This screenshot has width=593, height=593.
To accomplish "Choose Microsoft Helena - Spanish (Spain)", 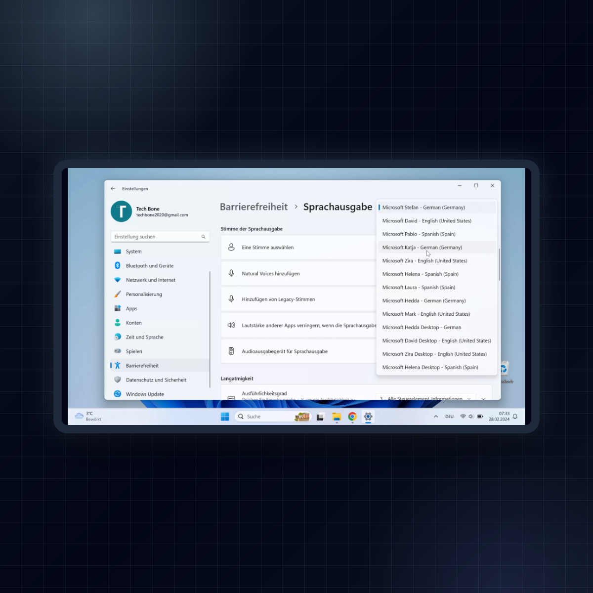I will 437,274.
